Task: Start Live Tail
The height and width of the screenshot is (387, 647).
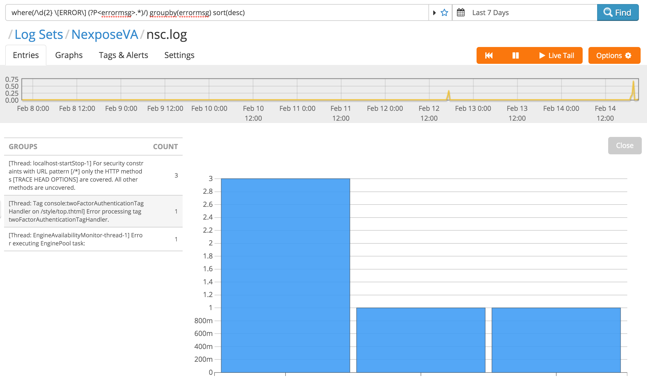Action: click(557, 55)
